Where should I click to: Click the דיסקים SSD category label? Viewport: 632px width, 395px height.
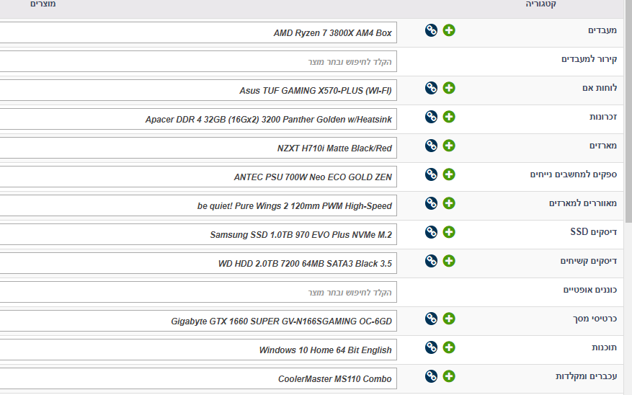pyautogui.click(x=593, y=232)
